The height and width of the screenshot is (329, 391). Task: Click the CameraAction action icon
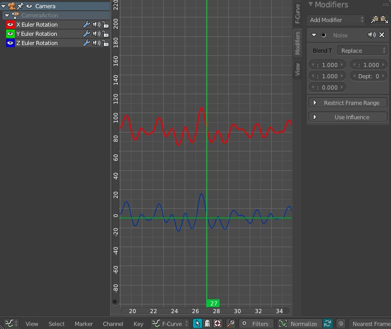(x=15, y=15)
